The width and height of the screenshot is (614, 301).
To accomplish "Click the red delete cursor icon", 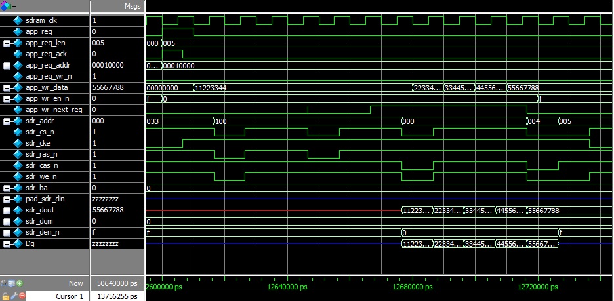I will [x=21, y=296].
